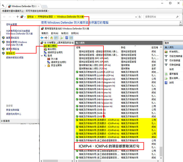Open the recent locations dropdown arrow
Image resolution: width=183 pixels, height=162 pixels.
tap(14, 17)
